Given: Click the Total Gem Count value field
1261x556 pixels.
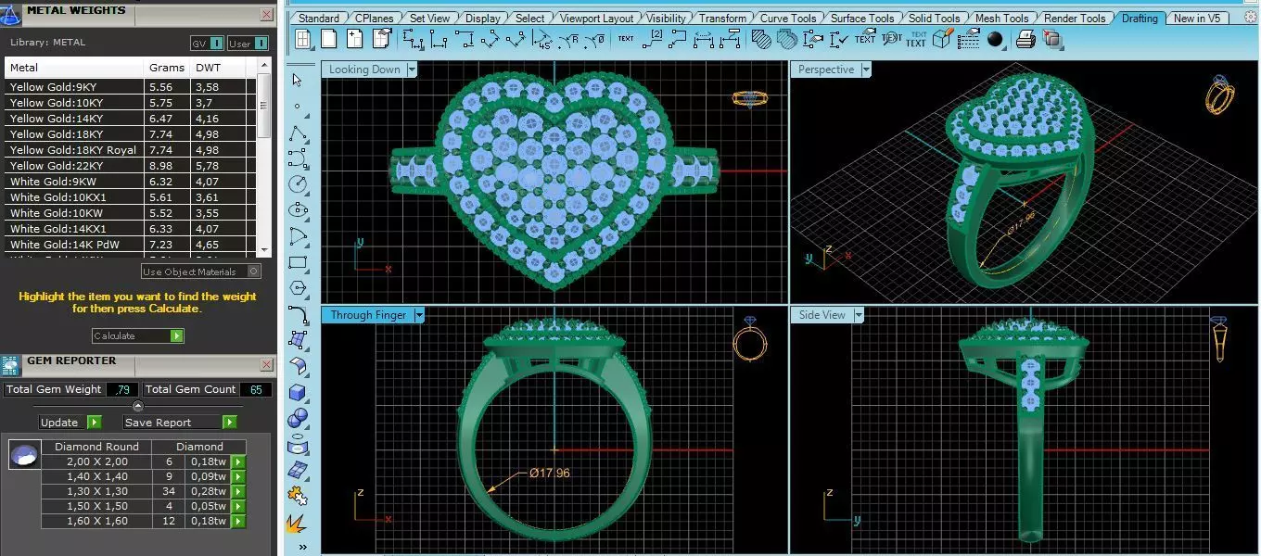Looking at the screenshot, I should click(256, 389).
